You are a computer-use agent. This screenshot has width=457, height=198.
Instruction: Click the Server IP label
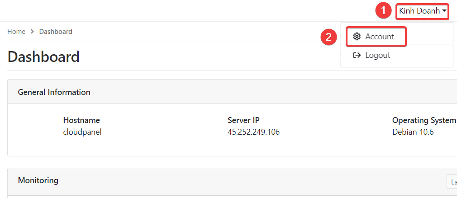243,120
